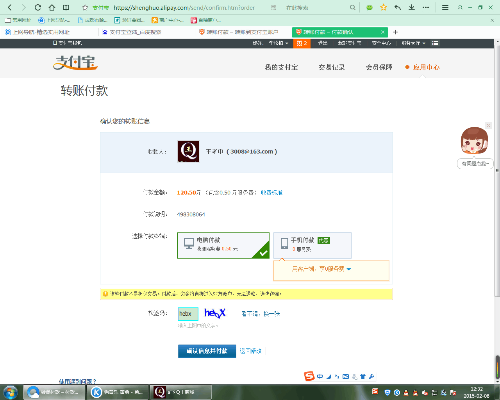The image size is (500, 400).
Task: Open 交易记录 navigation item
Action: tap(332, 67)
